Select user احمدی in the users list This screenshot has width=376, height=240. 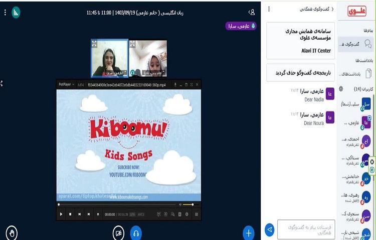355,142
